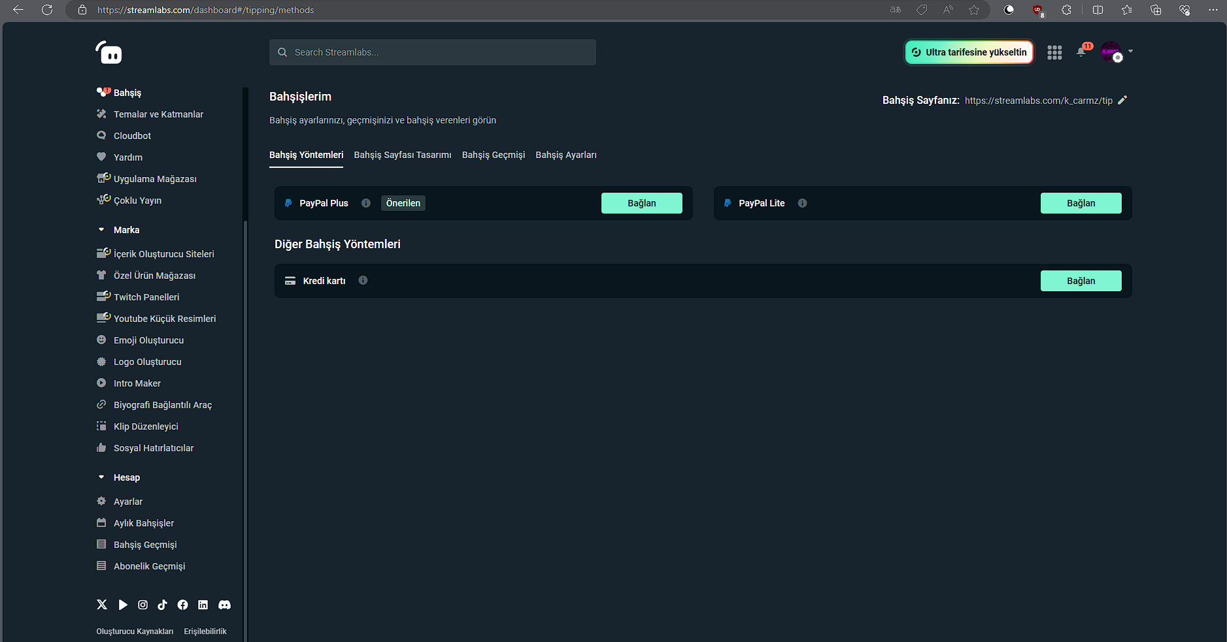
Task: Add page to favorites star icon
Action: (974, 10)
